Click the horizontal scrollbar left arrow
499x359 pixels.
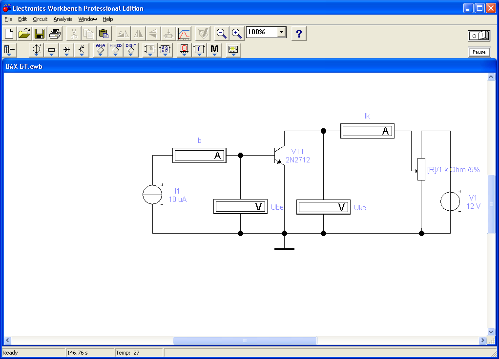point(8,340)
